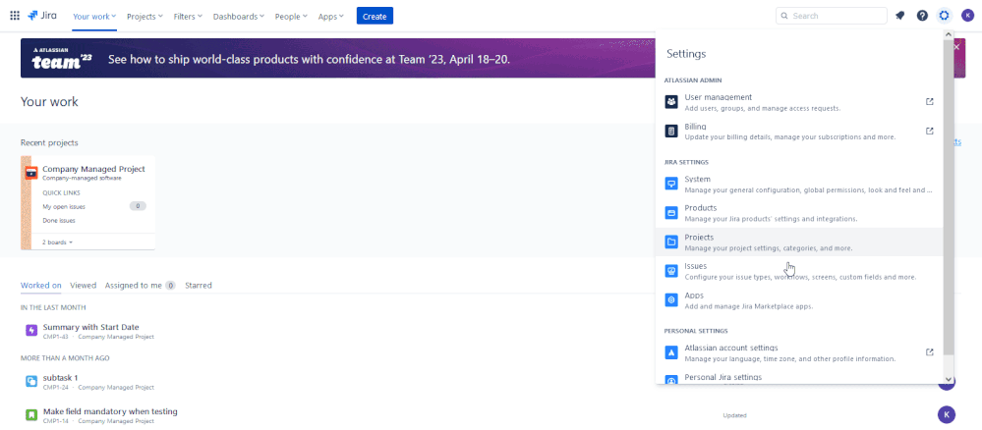The width and height of the screenshot is (982, 430).
Task: Click the Billing icon
Action: point(671,132)
